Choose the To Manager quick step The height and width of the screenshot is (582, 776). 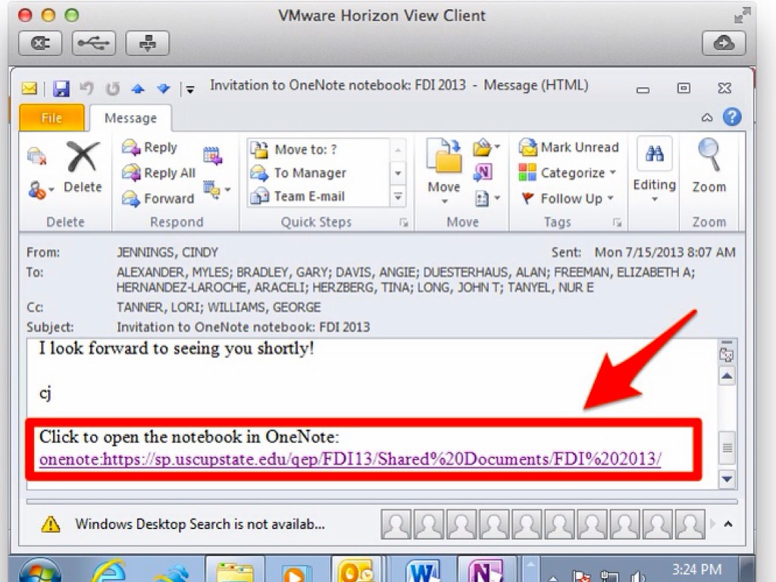[309, 173]
